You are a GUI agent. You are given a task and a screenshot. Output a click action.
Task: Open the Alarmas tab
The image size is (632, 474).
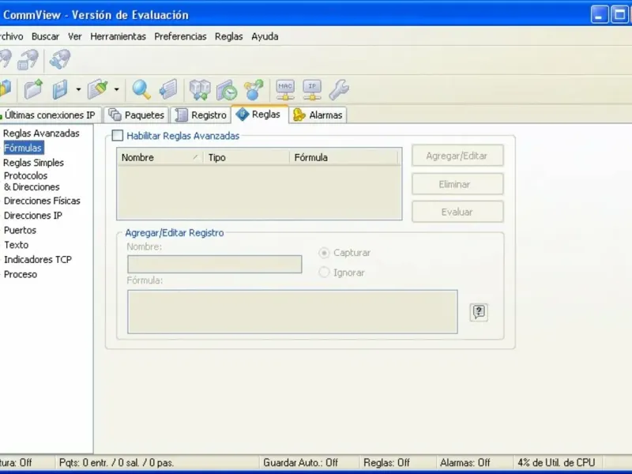[x=318, y=115]
